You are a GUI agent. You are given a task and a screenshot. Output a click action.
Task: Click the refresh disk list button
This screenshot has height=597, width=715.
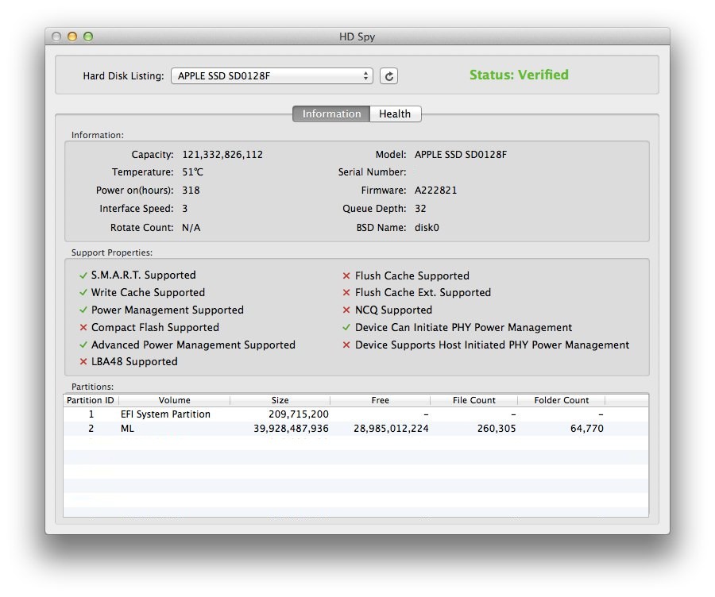(388, 76)
